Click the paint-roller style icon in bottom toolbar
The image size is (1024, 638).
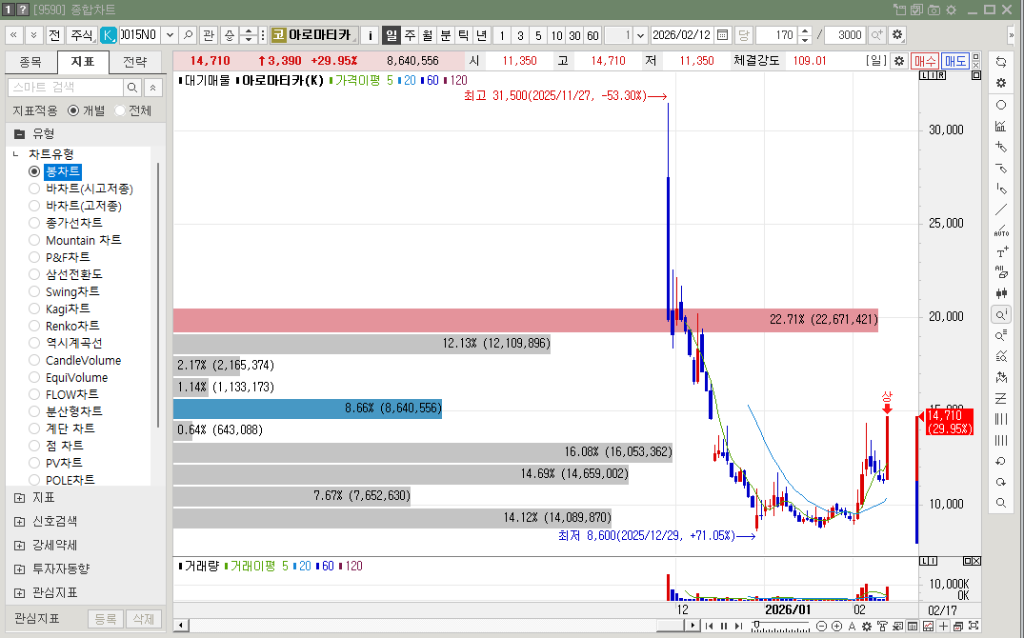tap(882, 627)
